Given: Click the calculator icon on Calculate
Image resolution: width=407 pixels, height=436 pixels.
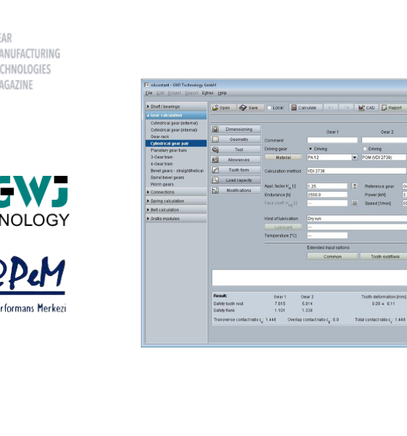Looking at the screenshot, I should tap(294, 108).
